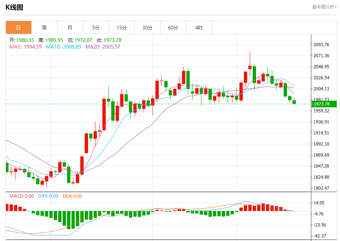
Task: Click the DEA:0.00 indicator label
Action: [73, 196]
